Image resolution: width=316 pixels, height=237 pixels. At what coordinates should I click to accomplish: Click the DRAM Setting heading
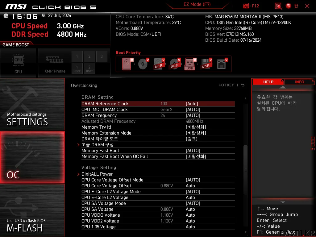point(98,97)
